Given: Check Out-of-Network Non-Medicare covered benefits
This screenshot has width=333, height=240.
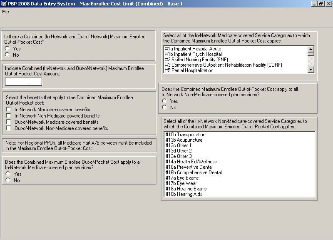Looking at the screenshot, I should 8,128.
